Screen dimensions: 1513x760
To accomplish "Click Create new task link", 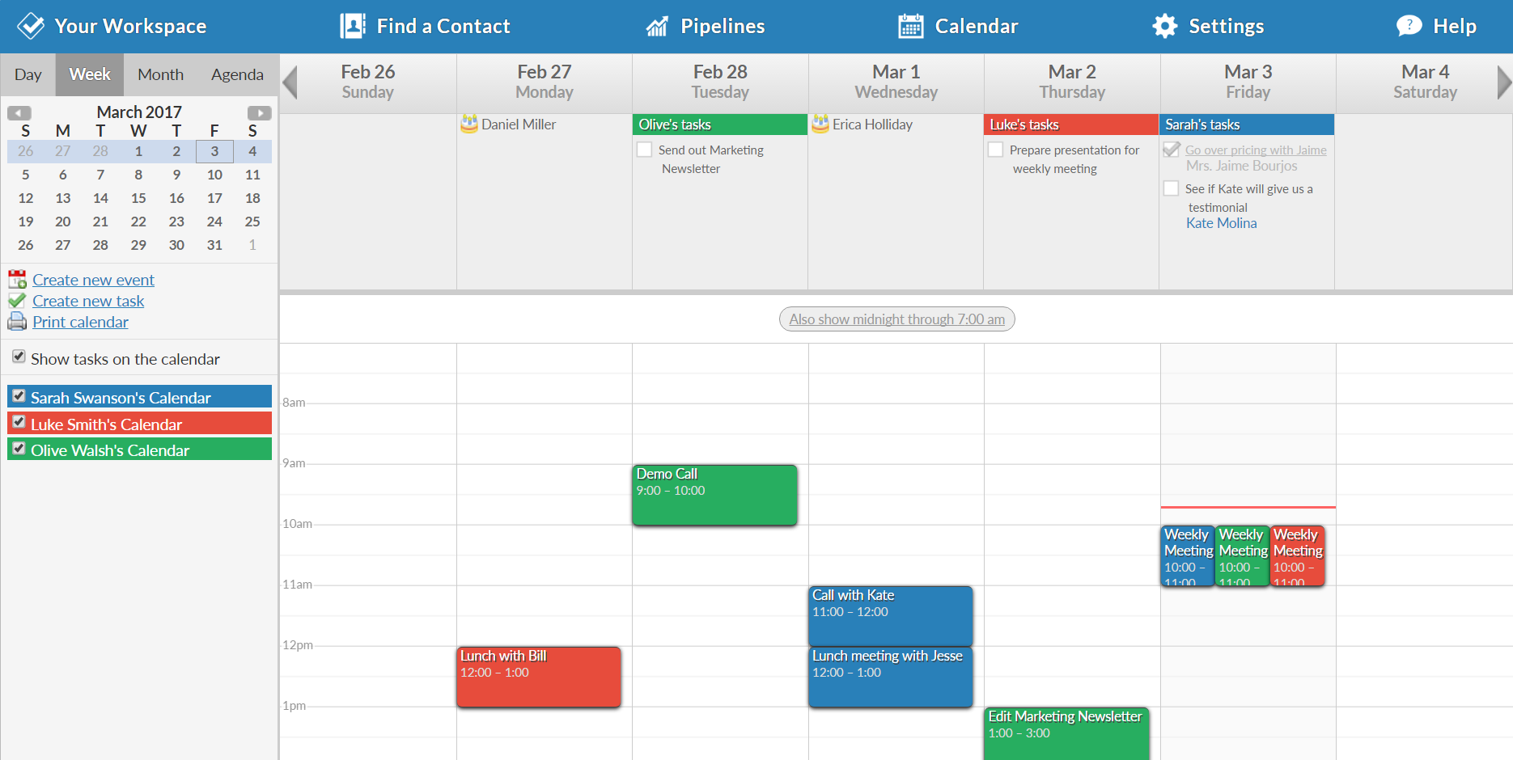I will pyautogui.click(x=88, y=301).
